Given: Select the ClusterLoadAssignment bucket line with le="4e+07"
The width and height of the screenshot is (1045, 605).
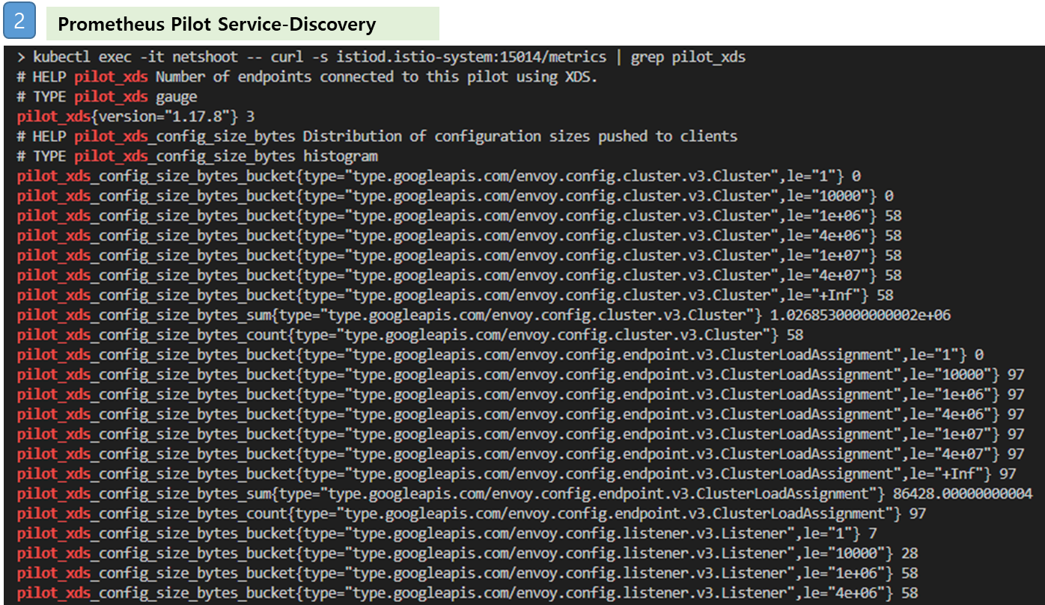Looking at the screenshot, I should click(520, 453).
